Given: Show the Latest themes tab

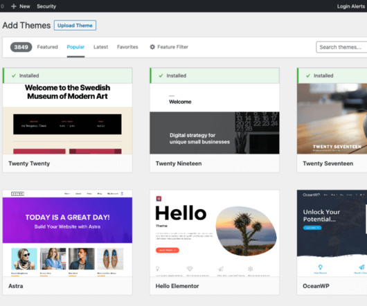Looking at the screenshot, I should pyautogui.click(x=100, y=47).
